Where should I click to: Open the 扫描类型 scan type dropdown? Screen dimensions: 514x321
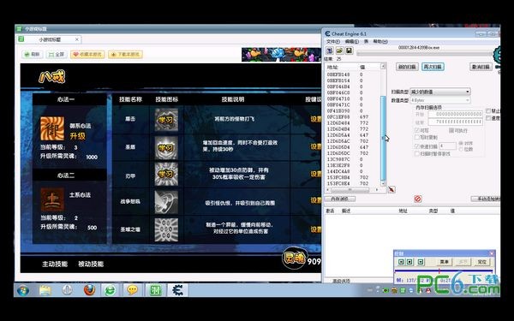(x=440, y=92)
